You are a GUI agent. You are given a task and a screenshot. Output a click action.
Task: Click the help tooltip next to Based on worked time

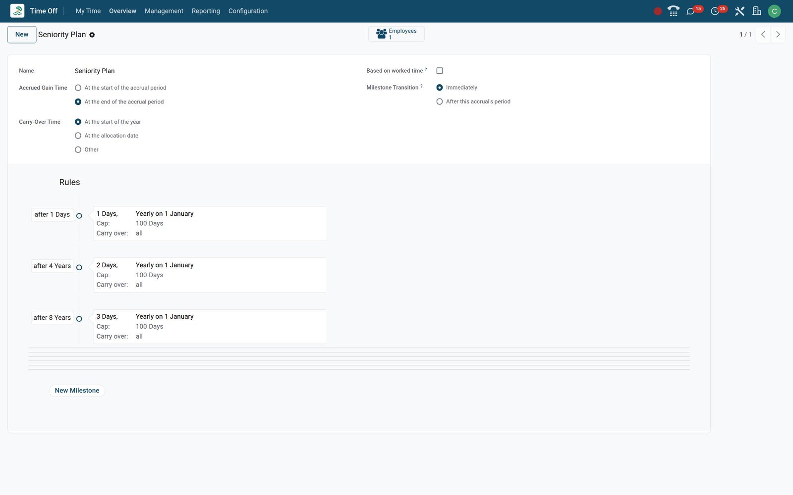tap(426, 69)
